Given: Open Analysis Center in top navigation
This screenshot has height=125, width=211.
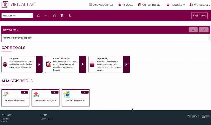Looking at the screenshot, I should click(x=101, y=5).
